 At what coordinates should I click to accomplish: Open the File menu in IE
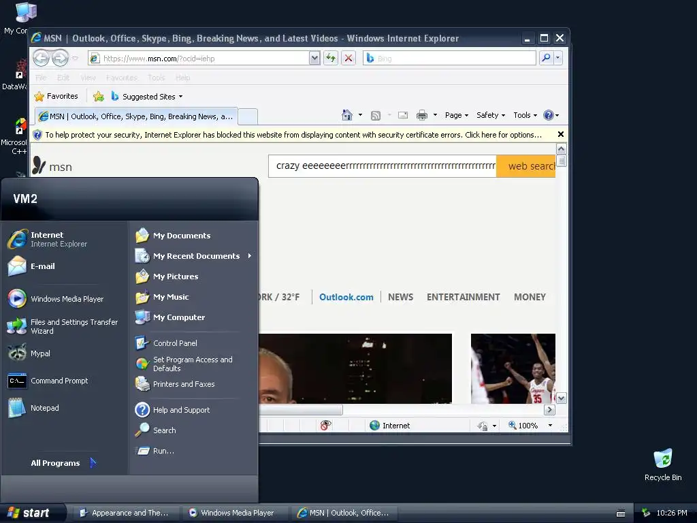[x=41, y=78]
